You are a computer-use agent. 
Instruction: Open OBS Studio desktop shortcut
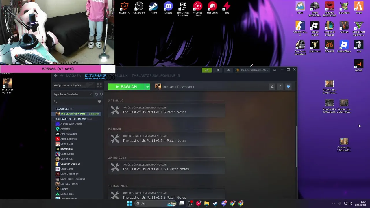coord(139,8)
